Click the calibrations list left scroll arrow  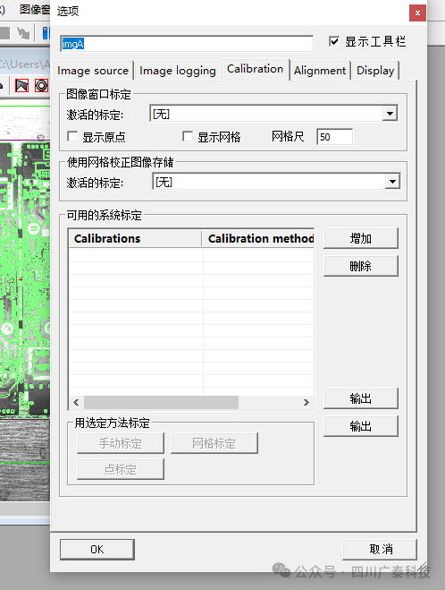(x=76, y=402)
